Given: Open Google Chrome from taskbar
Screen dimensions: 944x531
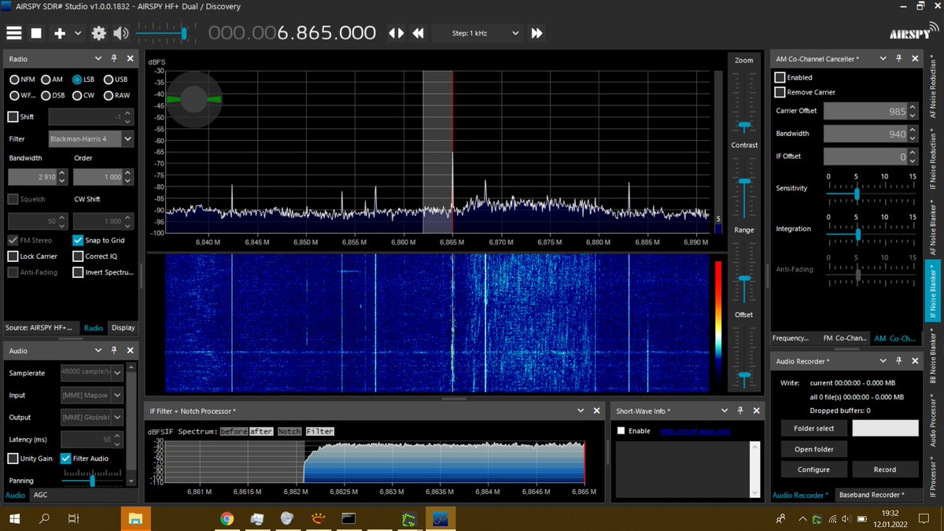Looking at the screenshot, I should 227,518.
